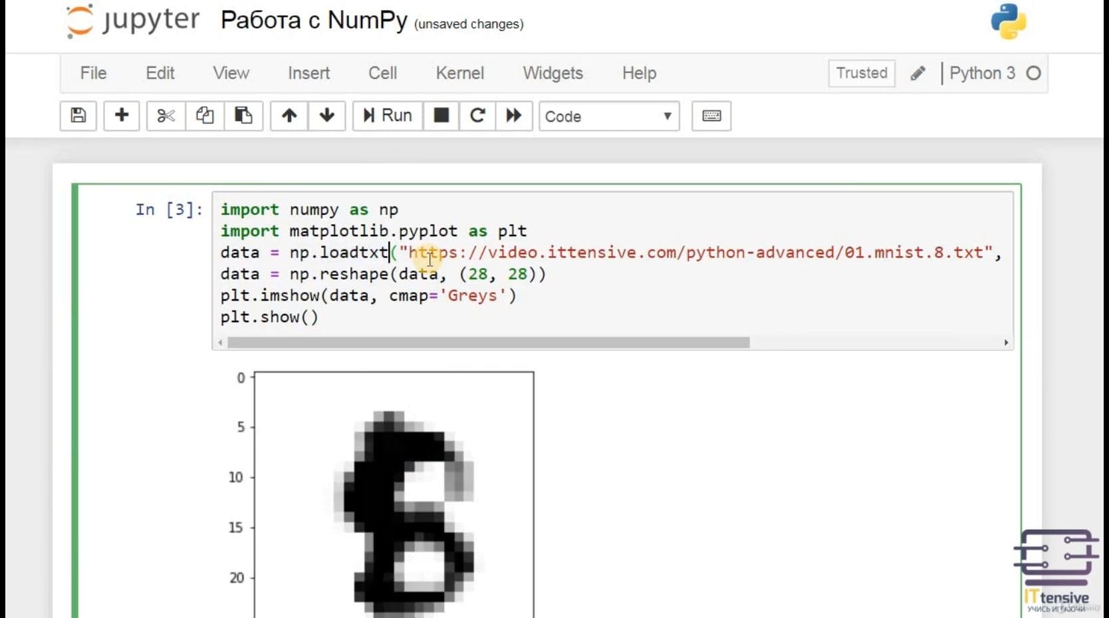1109x618 pixels.
Task: Interrupt the kernel with stop icon
Action: (441, 116)
